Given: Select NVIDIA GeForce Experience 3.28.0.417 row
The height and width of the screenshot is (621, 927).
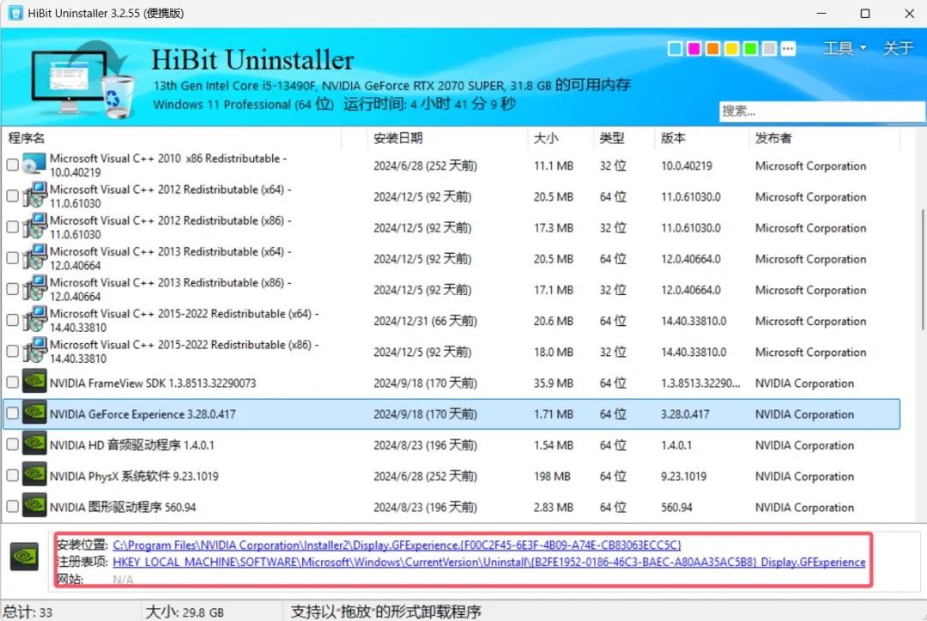Looking at the screenshot, I should point(451,413).
